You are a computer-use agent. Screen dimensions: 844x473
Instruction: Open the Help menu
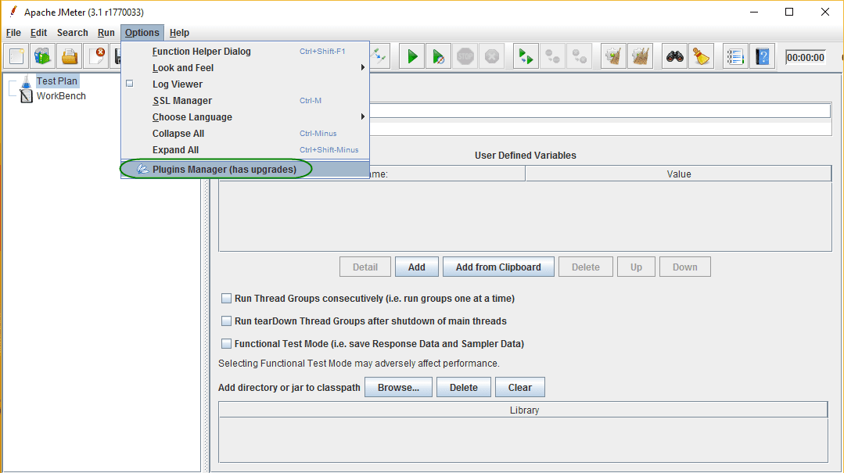(178, 32)
